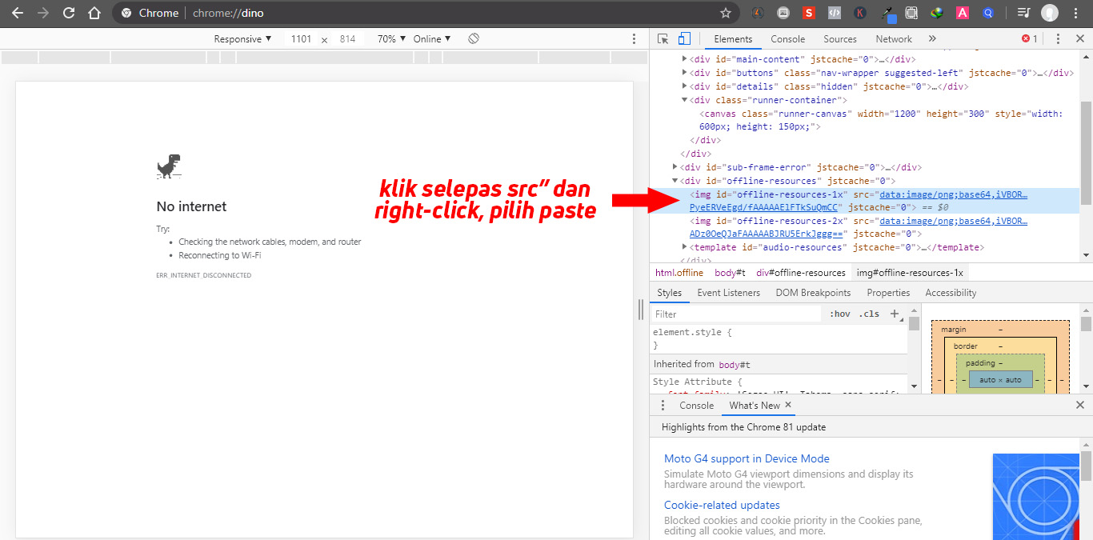
Task: Reload the chrome://dino page
Action: 69,13
